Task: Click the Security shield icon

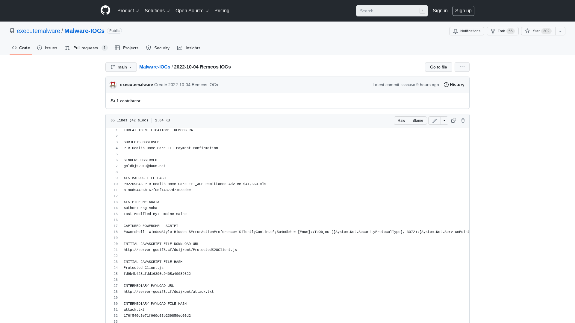Action: click(x=149, y=48)
